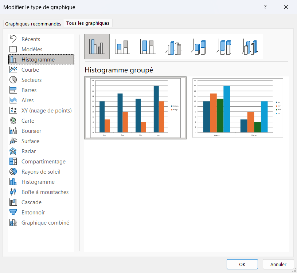297x273 pixels.
Task: Select the Entonnoir category label
Action: 33,213
